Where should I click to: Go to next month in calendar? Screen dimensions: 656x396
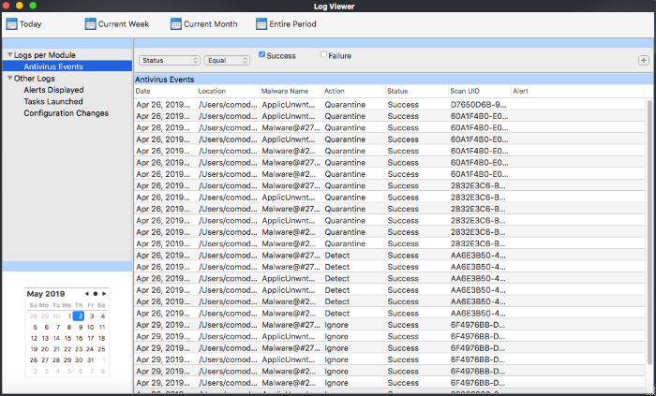tap(104, 294)
